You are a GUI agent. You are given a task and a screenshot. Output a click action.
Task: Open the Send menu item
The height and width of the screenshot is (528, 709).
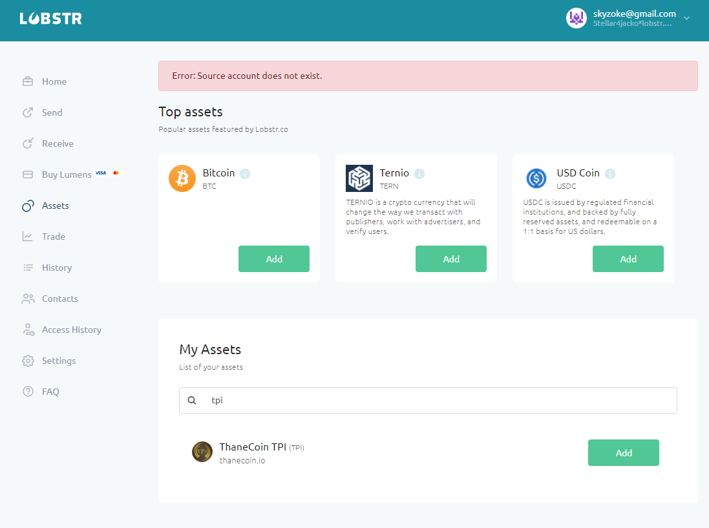52,112
